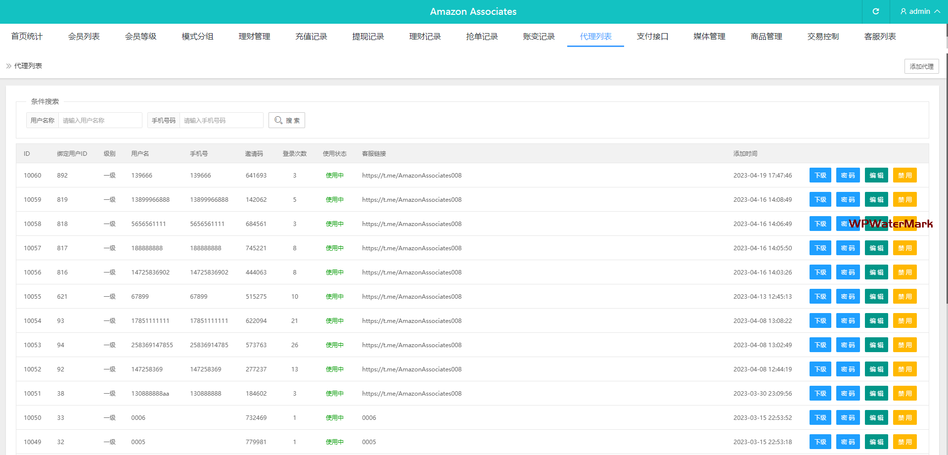Click into the 手机号码 search field

(221, 120)
